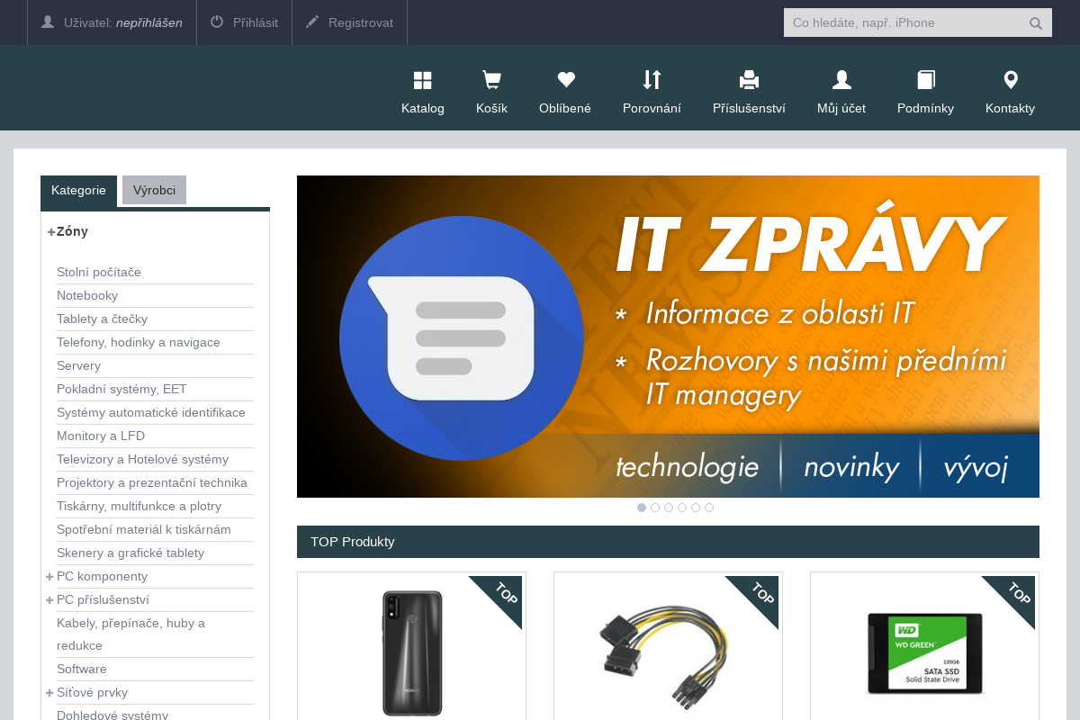The image size is (1080, 720).
Task: Select the Kategorie tab
Action: (x=78, y=190)
